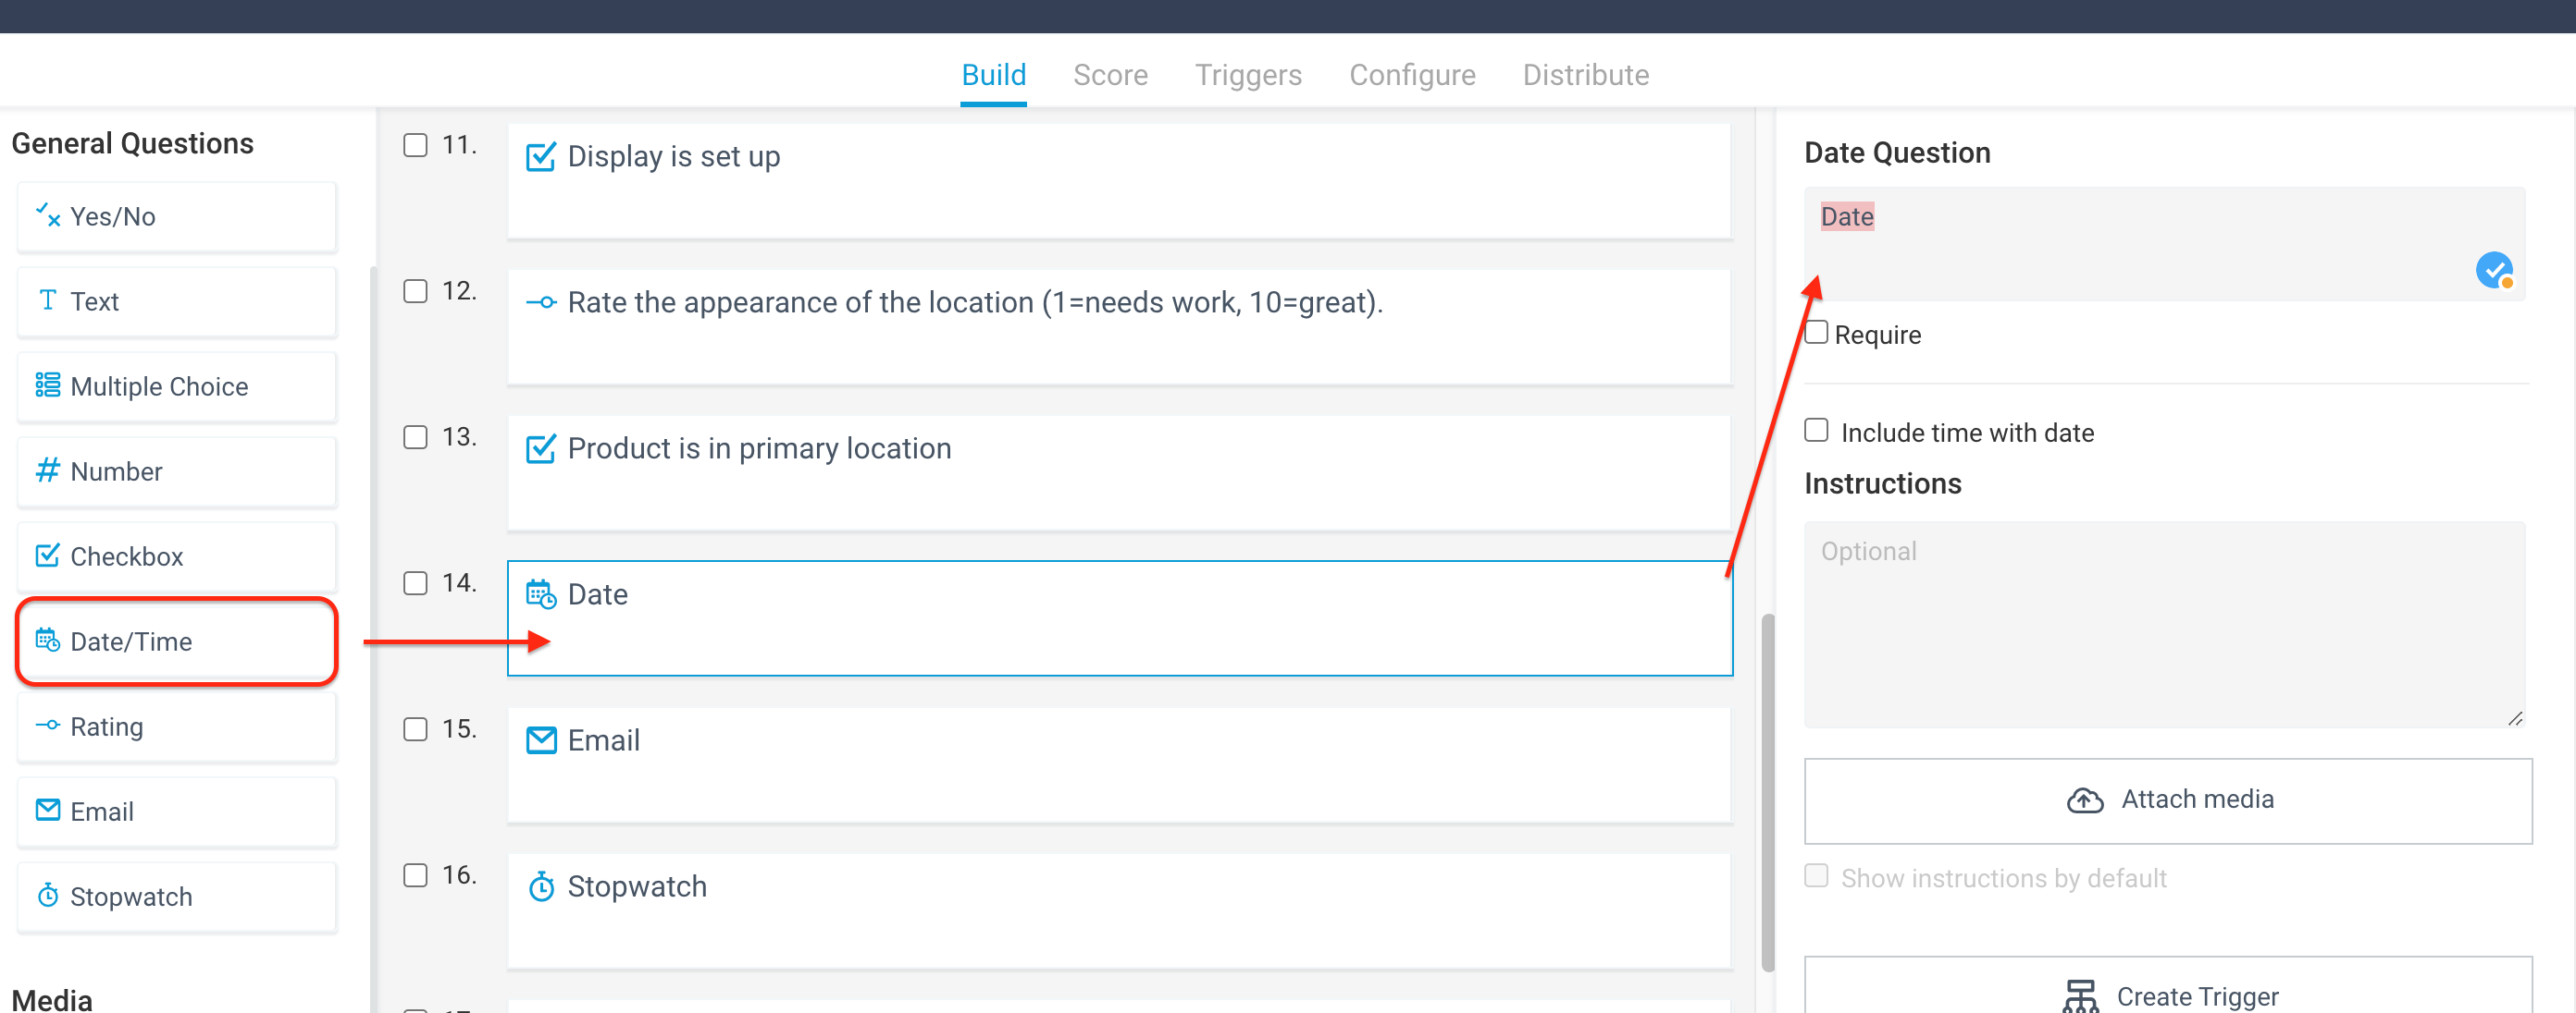
Task: Add a Date/Time question from sidebar
Action: point(177,641)
